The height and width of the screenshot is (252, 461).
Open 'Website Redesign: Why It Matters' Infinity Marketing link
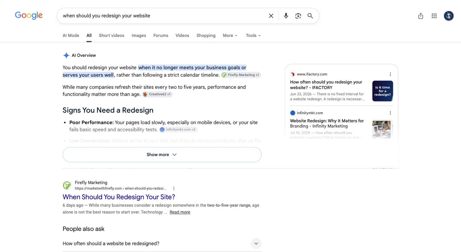click(x=327, y=123)
